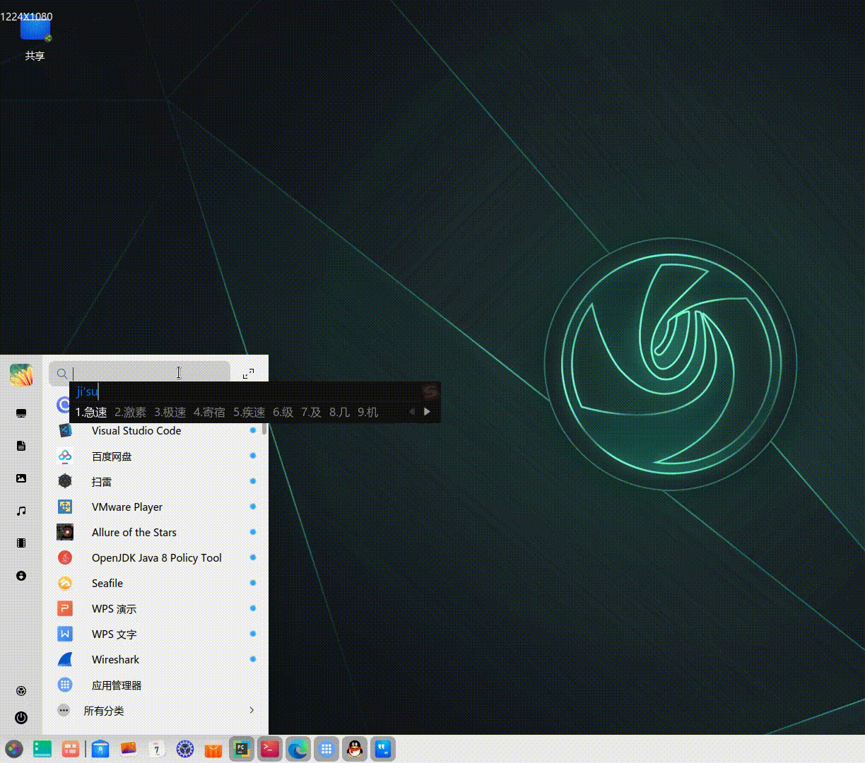Screen dimensions: 865x763
Task: Click the launcher search input field
Action: click(141, 374)
